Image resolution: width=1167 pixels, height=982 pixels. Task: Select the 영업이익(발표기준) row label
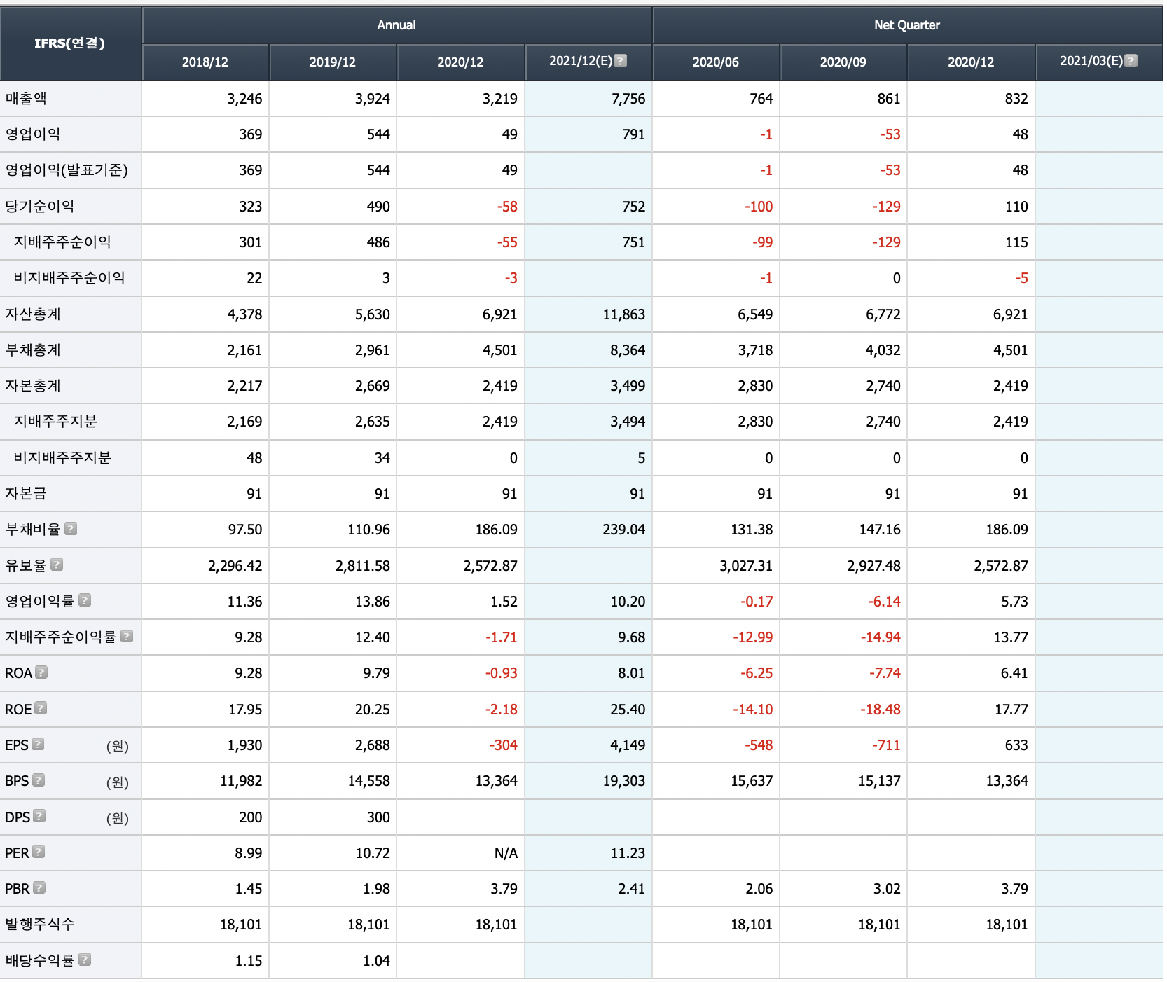coord(67,170)
